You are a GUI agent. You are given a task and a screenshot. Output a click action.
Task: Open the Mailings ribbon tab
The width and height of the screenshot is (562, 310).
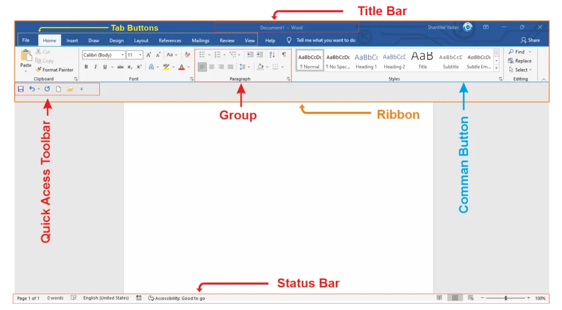pos(200,41)
